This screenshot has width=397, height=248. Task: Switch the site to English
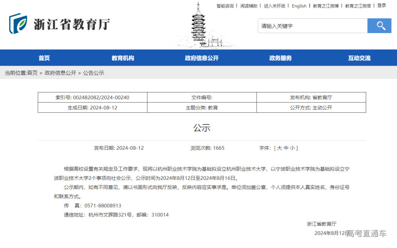click(x=299, y=6)
